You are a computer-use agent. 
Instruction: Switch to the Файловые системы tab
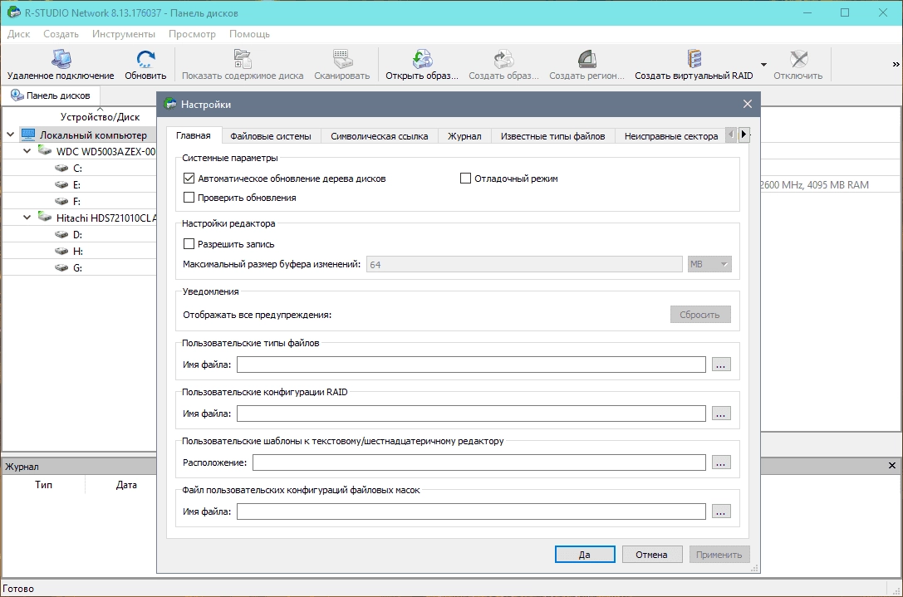[x=271, y=136]
